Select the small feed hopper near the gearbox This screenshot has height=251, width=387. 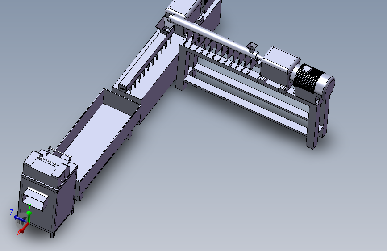click(252, 47)
